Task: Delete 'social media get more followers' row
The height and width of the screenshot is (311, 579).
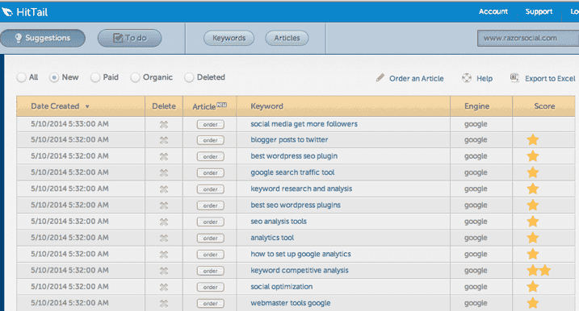Action: coord(164,125)
